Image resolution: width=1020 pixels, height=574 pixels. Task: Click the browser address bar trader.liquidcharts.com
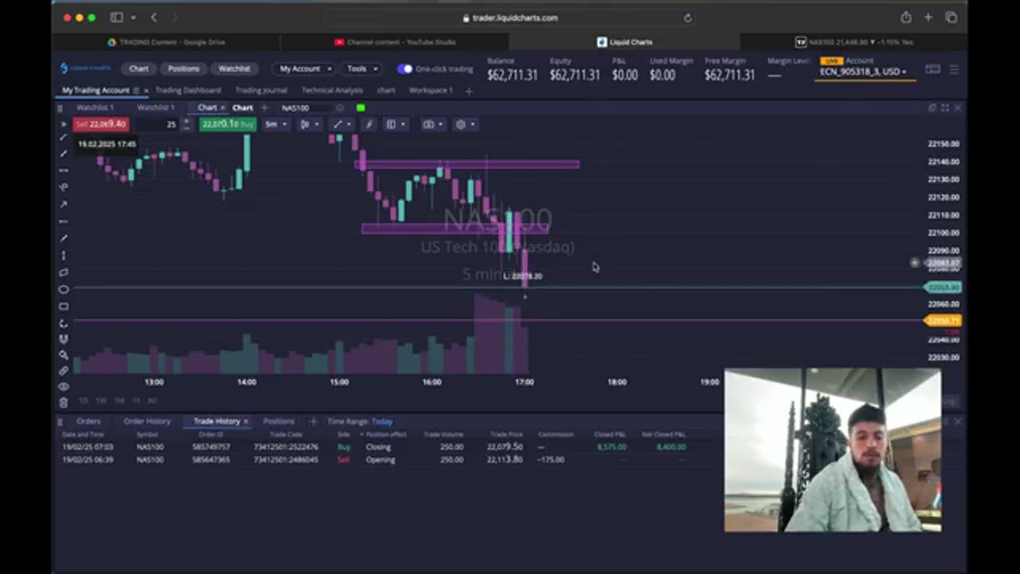(x=510, y=18)
